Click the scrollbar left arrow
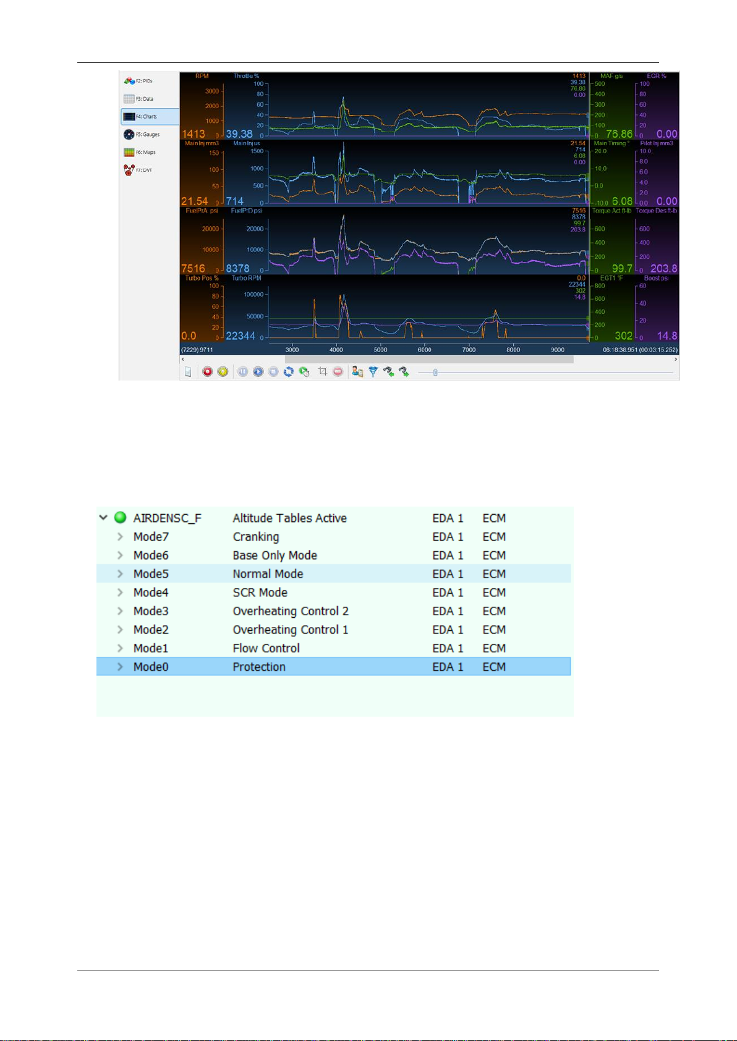737x1041 pixels. point(182,359)
